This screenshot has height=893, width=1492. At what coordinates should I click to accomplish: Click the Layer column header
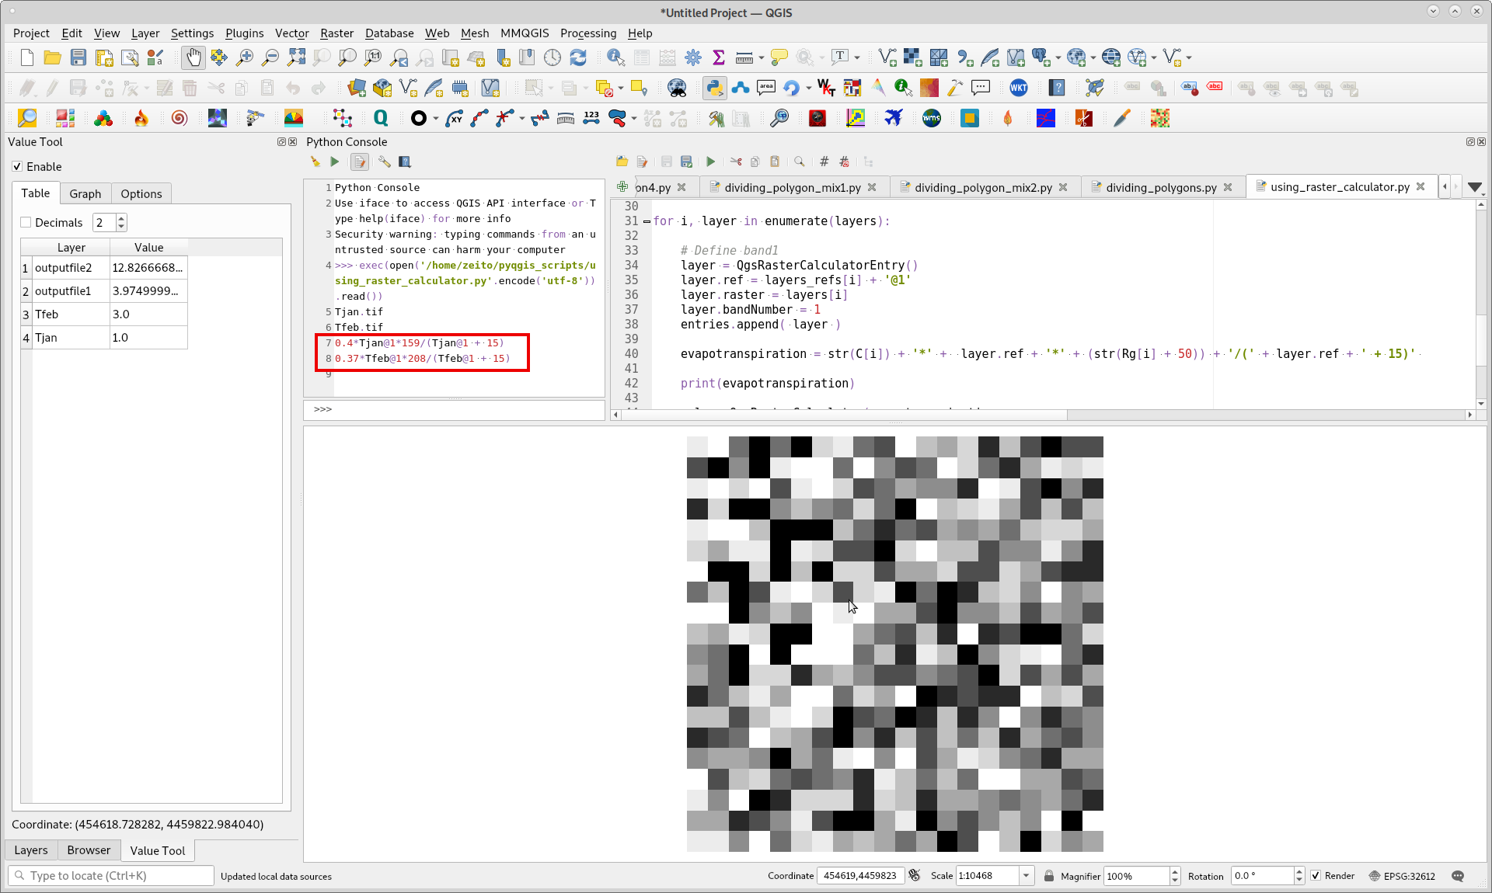[x=71, y=248]
